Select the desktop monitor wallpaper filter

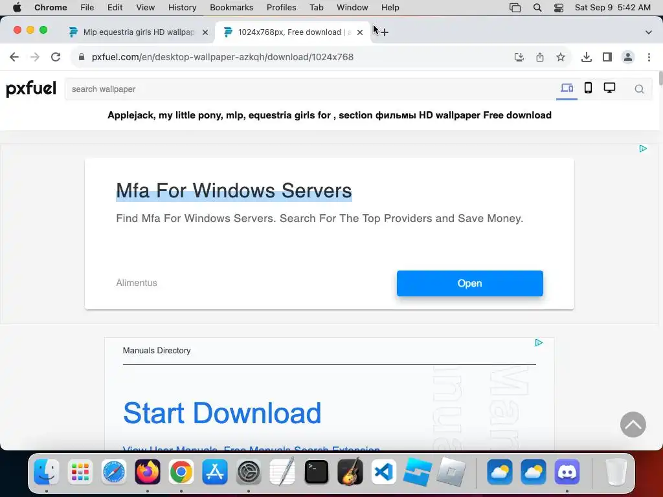pyautogui.click(x=609, y=88)
